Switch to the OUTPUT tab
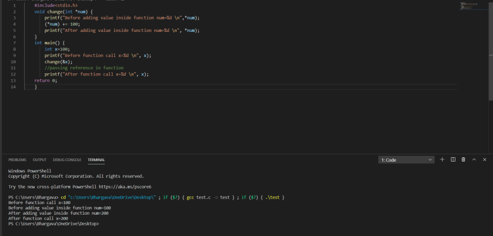This screenshot has width=493, height=236. 40,160
